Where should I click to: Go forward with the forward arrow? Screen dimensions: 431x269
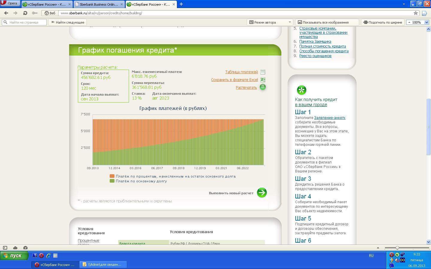tap(15, 13)
